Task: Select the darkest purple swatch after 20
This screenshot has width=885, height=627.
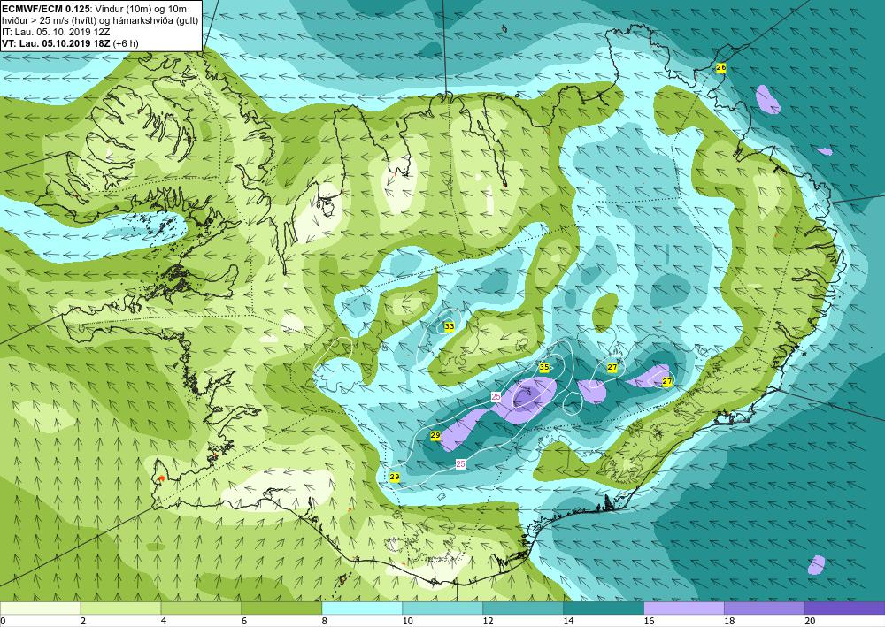Action: [845, 608]
